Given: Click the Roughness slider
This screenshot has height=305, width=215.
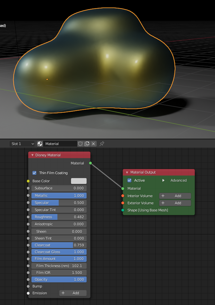Looking at the screenshot, I should point(59,217).
